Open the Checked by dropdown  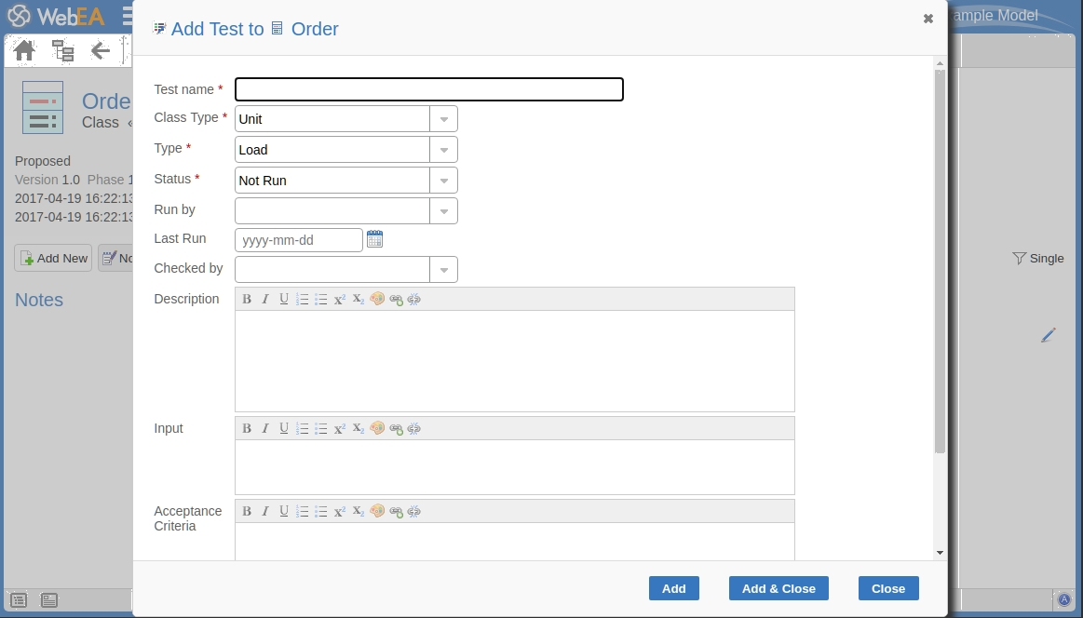tap(443, 270)
